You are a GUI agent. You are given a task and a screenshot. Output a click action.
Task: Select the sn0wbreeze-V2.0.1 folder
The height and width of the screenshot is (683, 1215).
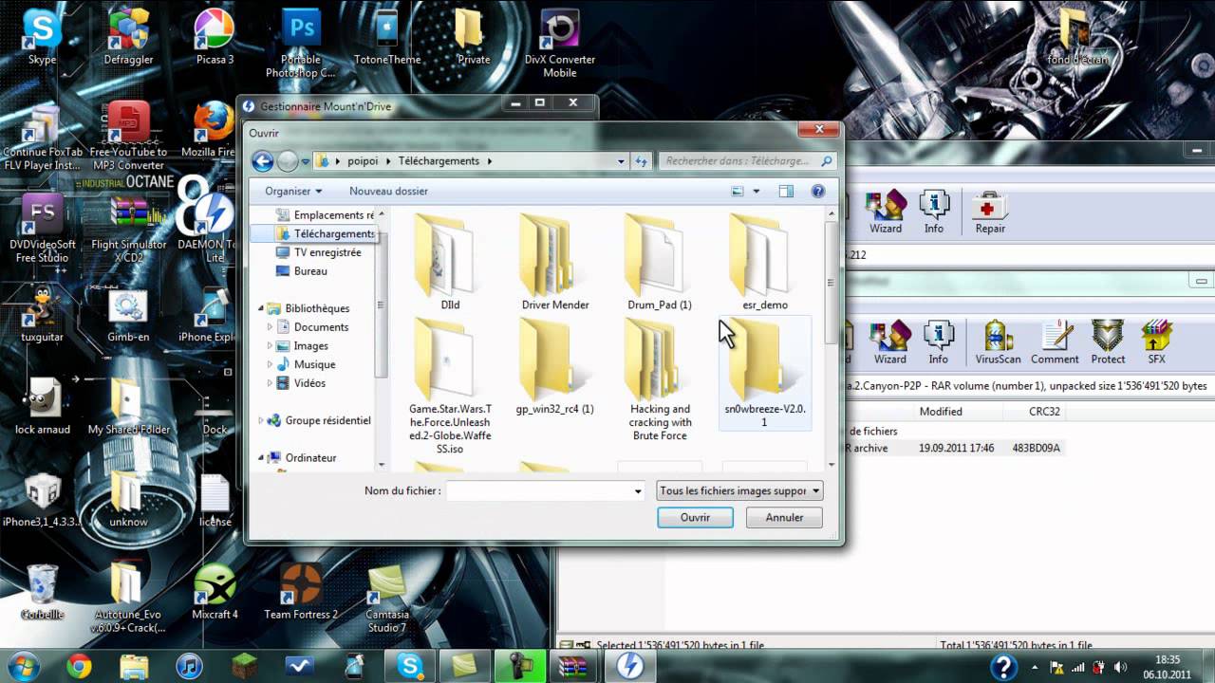click(765, 374)
